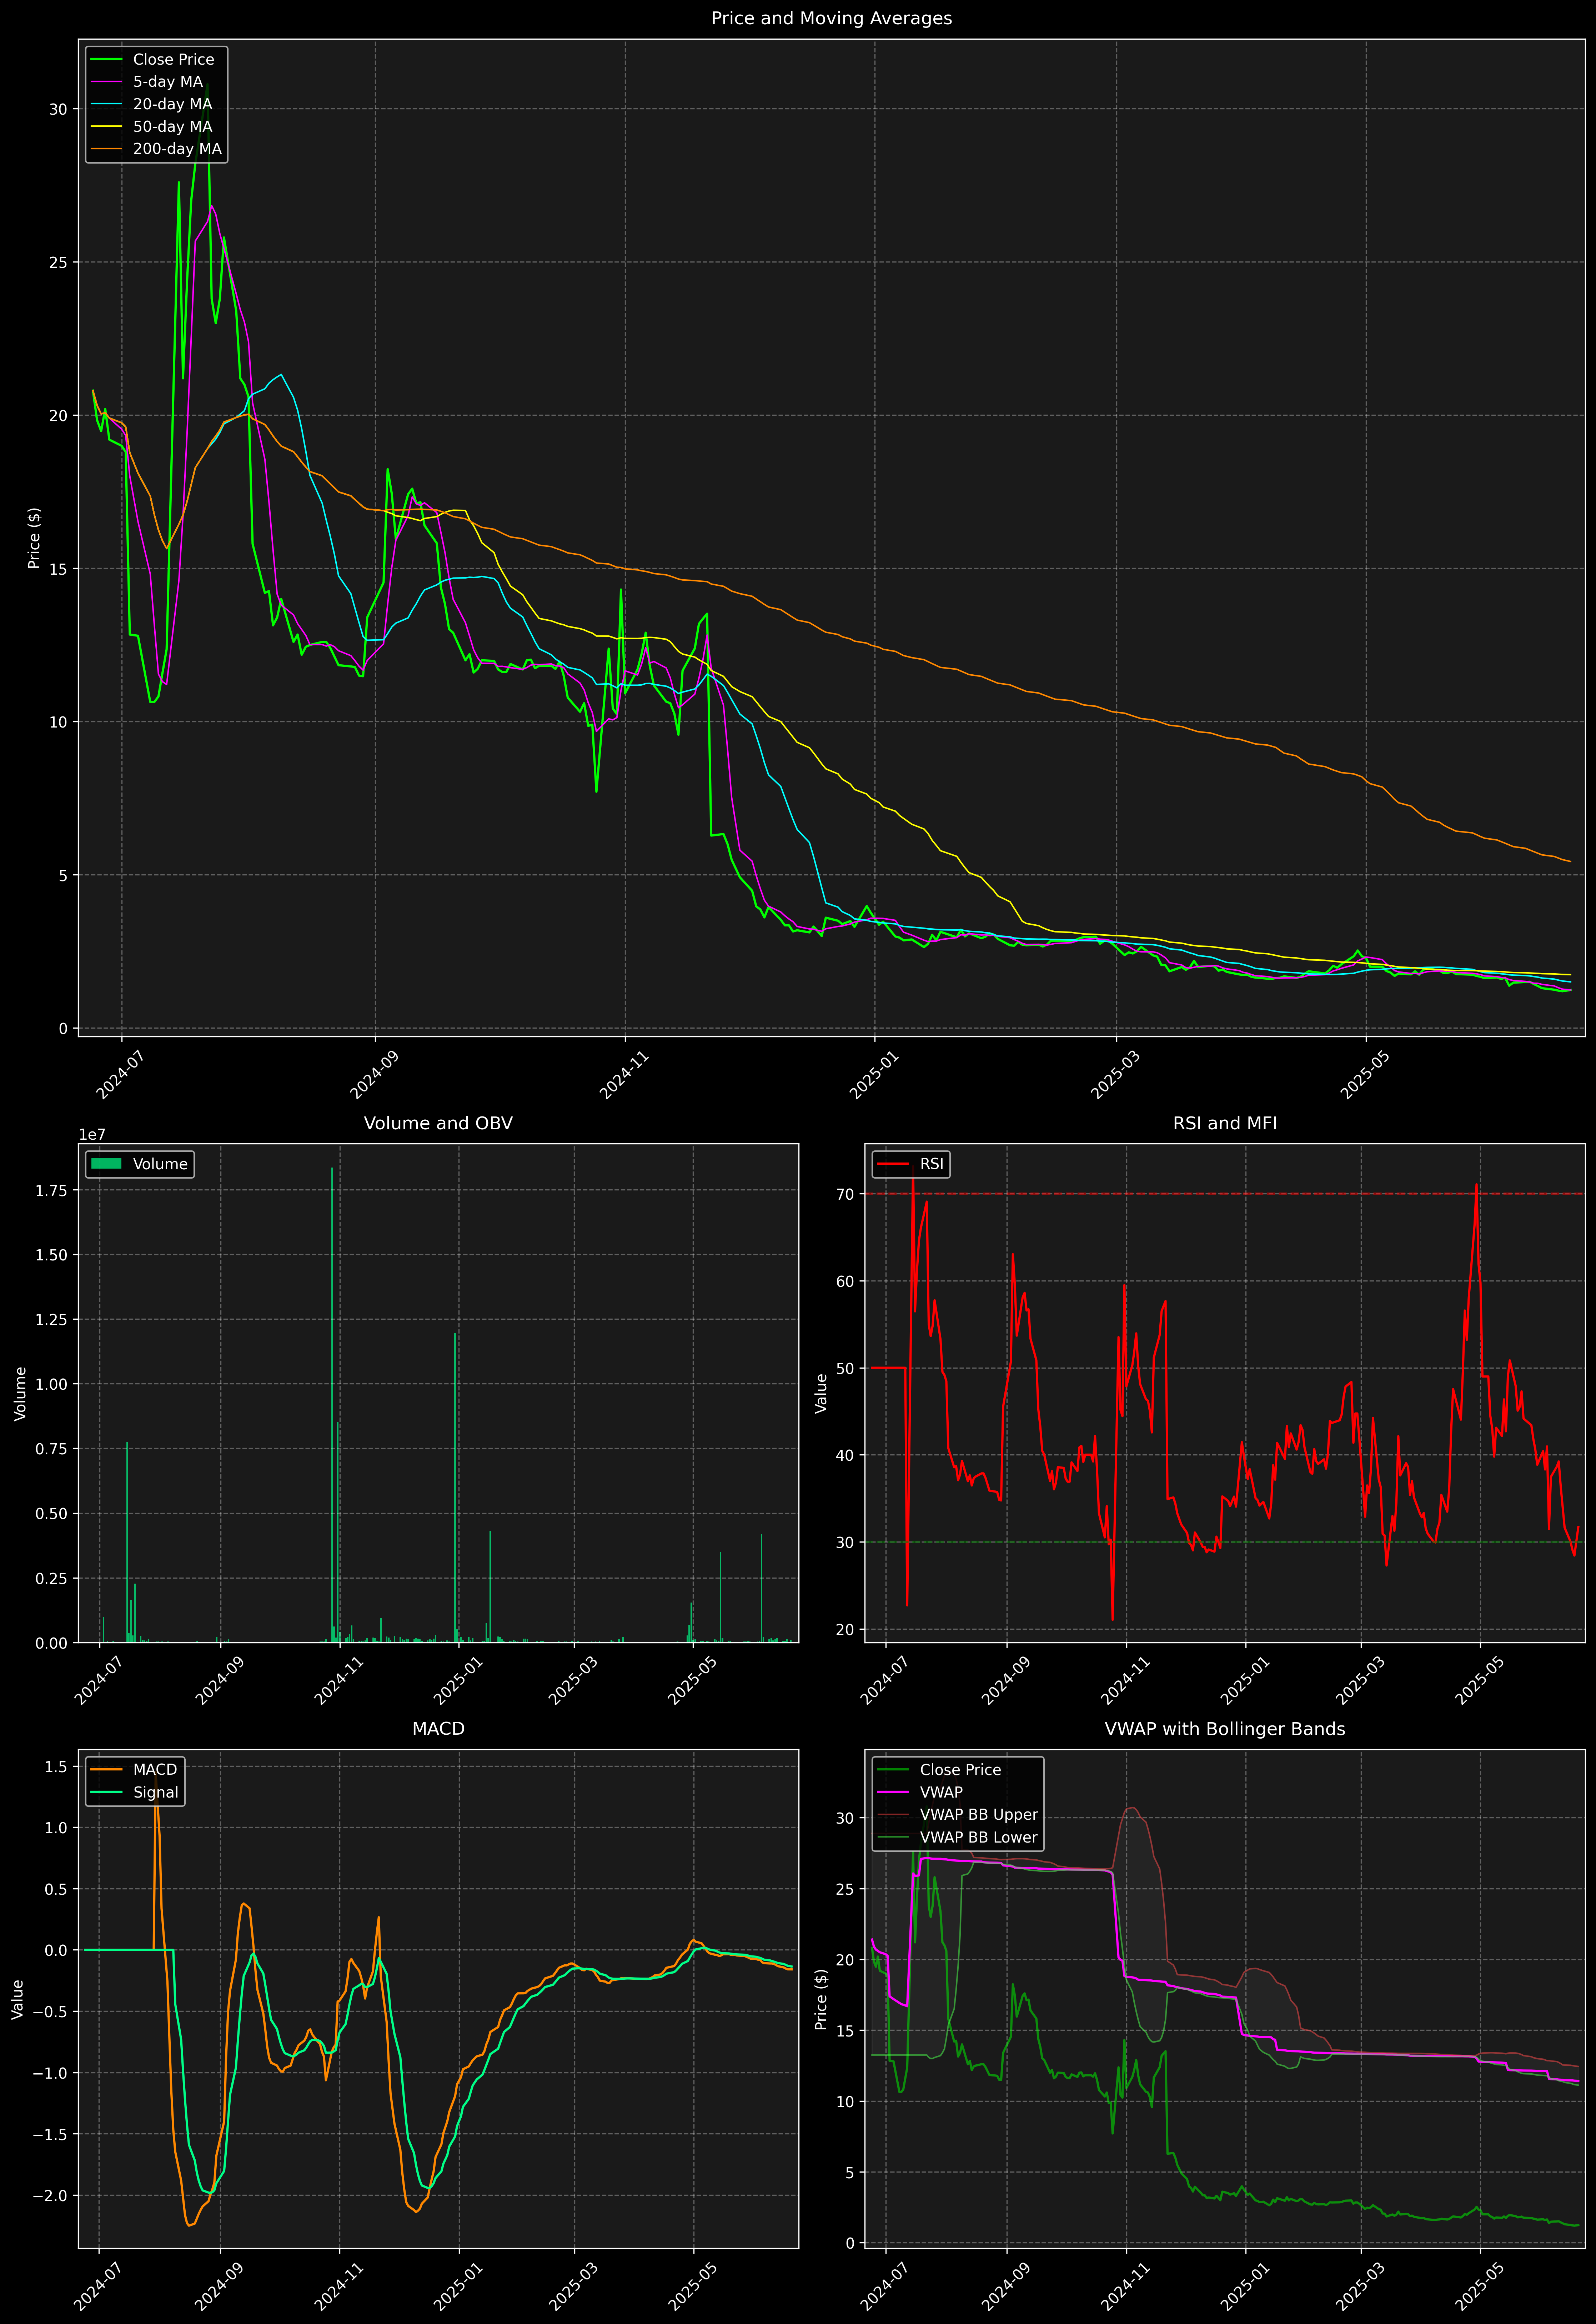This screenshot has width=1596, height=2324.
Task: Click the "1.75" tick on the volume axis
Action: (x=52, y=1190)
